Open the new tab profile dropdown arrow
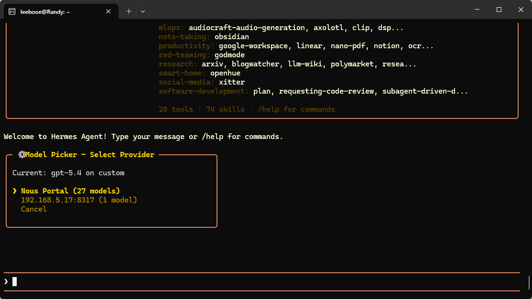532x299 pixels. point(143,11)
